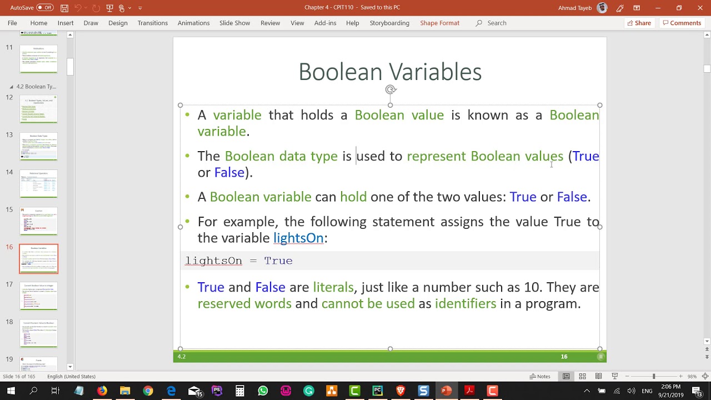The height and width of the screenshot is (400, 711).
Task: Click the 'Slide 16 of 165' indicator
Action: coord(19,376)
